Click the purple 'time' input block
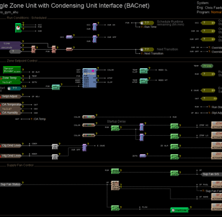 [10, 43]
